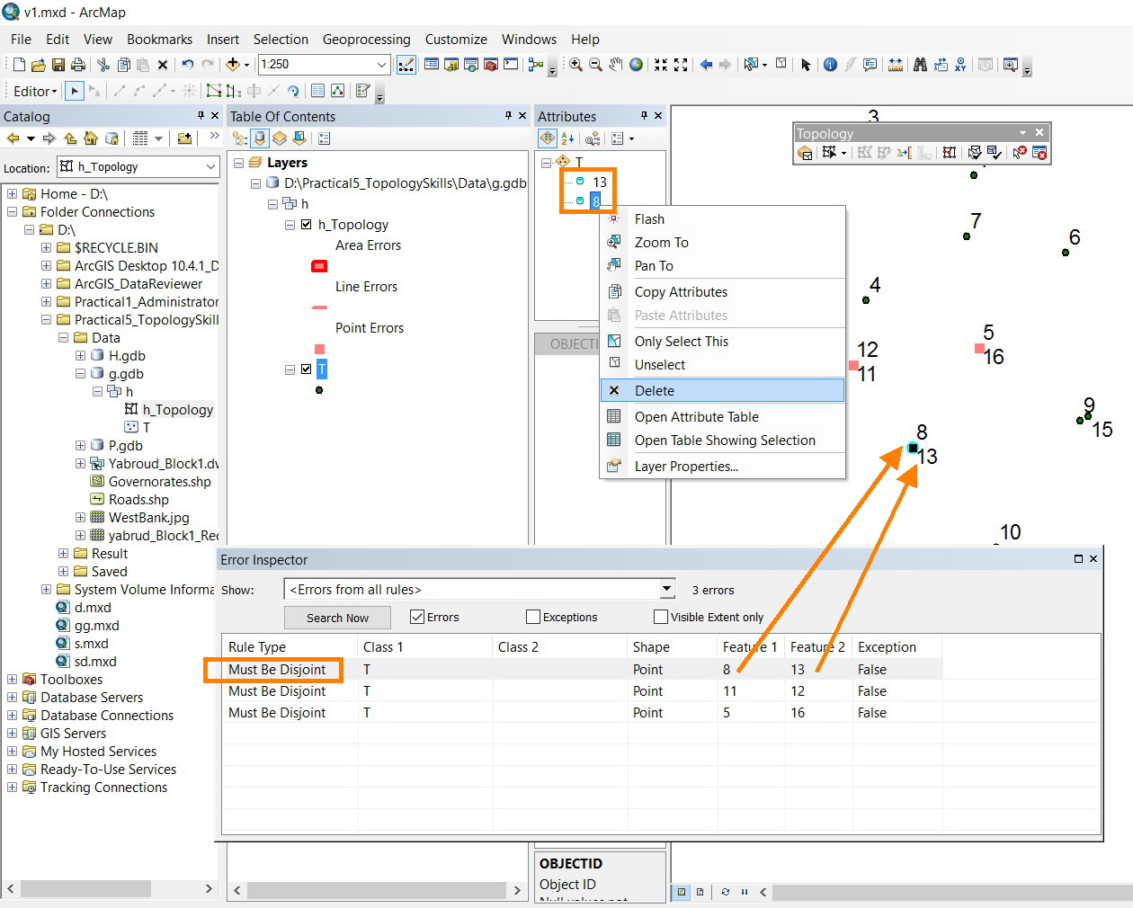Click the Save icon in the Standard toolbar
1133x908 pixels.
(x=58, y=65)
